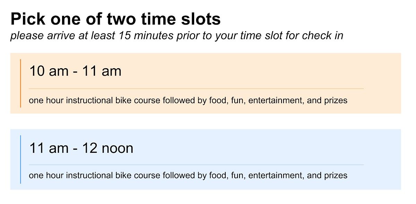Click the italic check-in arrival note

pyautogui.click(x=176, y=35)
